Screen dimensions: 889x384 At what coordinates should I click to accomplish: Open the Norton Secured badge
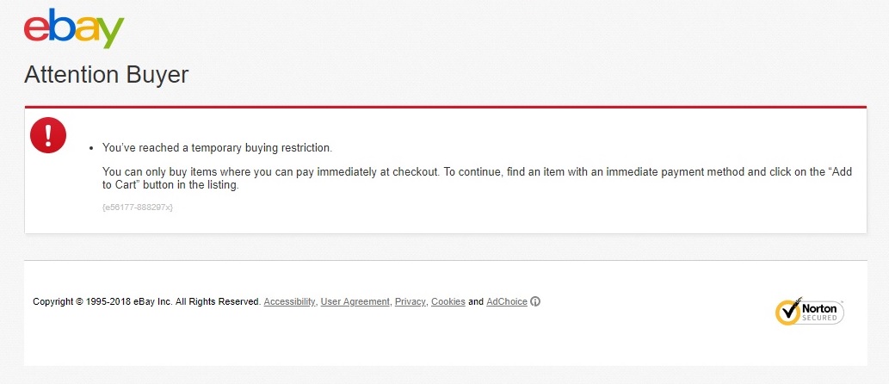tap(810, 311)
